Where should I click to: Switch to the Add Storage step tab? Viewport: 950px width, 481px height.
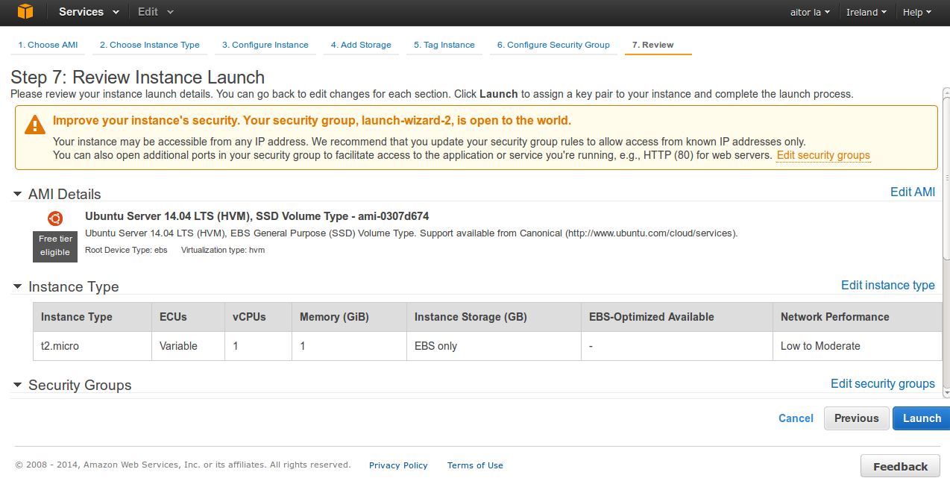[x=361, y=45]
